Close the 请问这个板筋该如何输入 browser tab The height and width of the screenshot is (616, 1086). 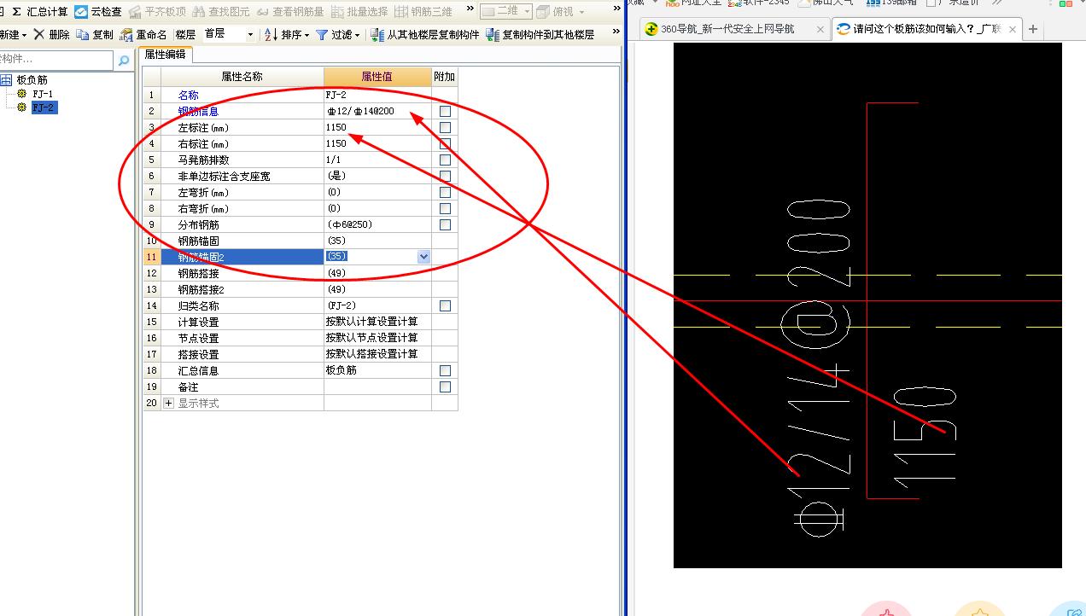point(1013,29)
